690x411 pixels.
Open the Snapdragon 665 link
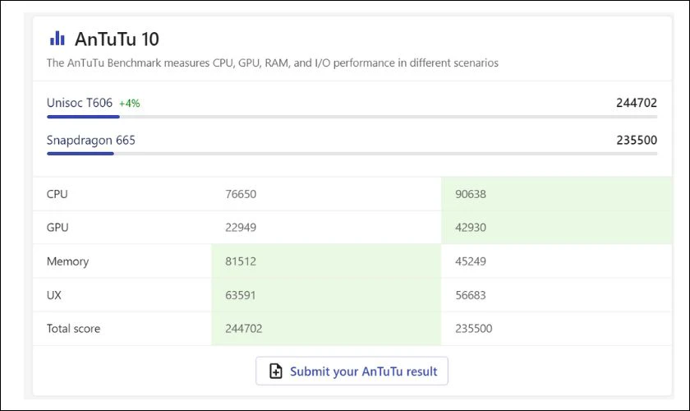tap(91, 140)
